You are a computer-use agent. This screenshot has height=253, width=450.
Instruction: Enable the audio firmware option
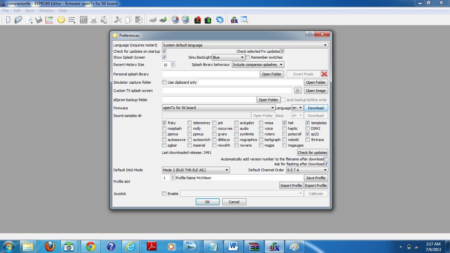(x=237, y=128)
